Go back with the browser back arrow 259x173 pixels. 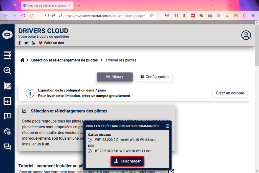[6, 16]
